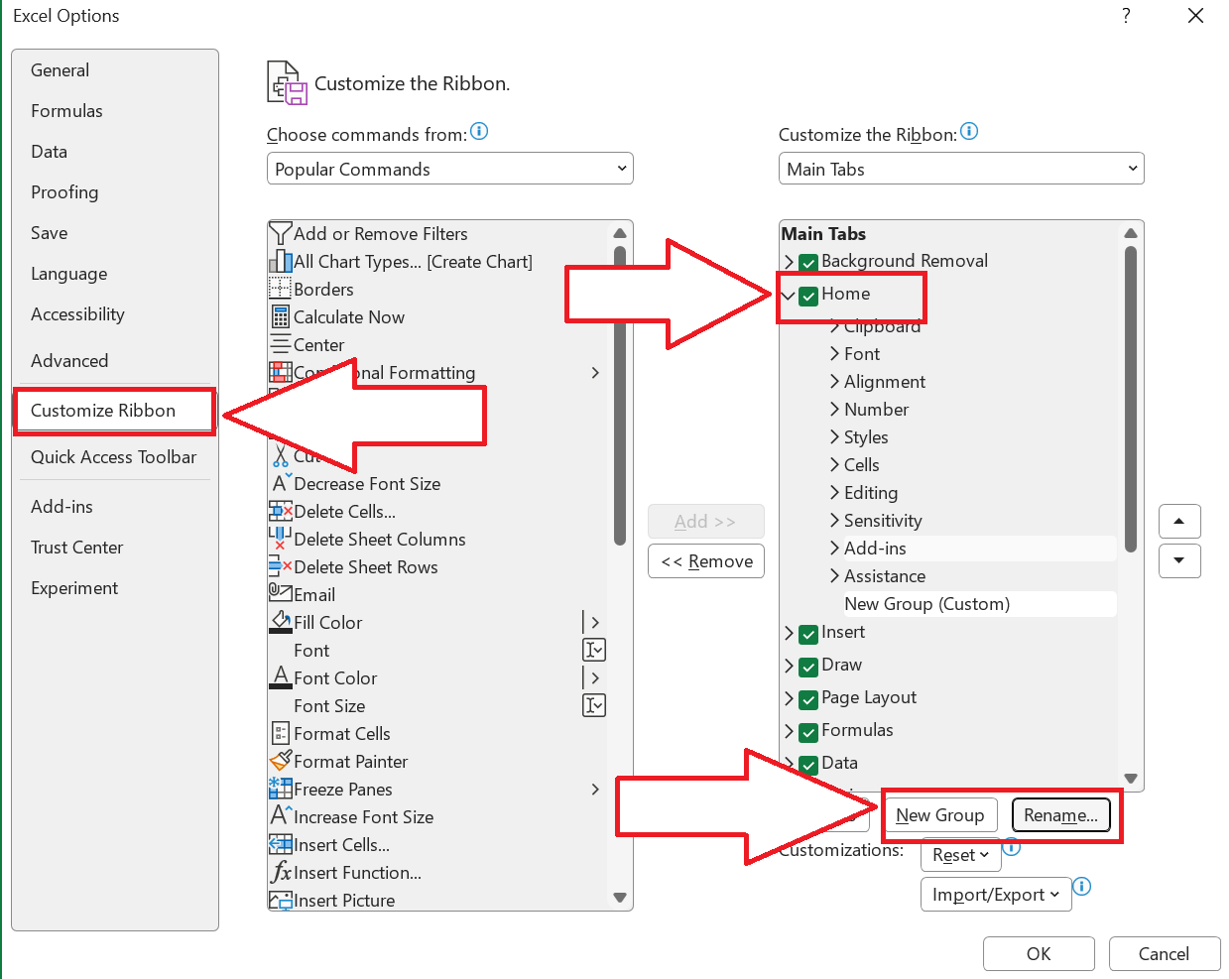Pick the Delete Sheet Rows icon
Screen dimensions: 1229x979
click(281, 566)
